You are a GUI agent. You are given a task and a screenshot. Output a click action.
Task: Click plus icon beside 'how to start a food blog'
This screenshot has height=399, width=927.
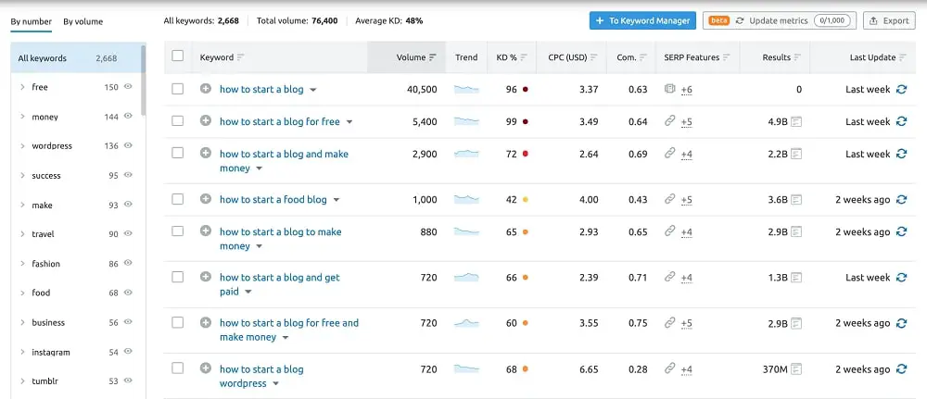tap(206, 199)
